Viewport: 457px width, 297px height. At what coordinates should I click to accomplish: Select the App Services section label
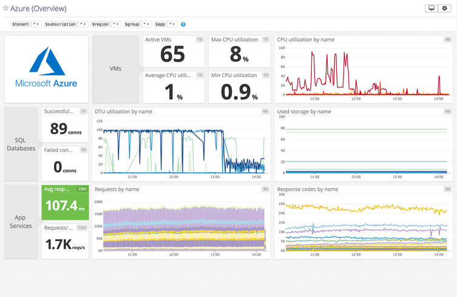21,222
